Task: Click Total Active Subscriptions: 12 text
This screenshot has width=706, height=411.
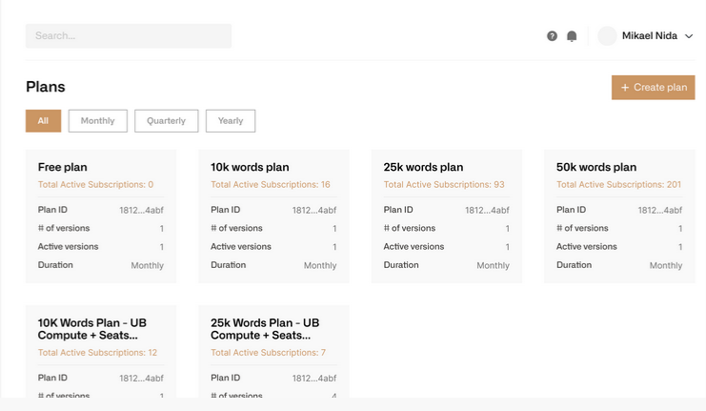Action: (x=97, y=353)
